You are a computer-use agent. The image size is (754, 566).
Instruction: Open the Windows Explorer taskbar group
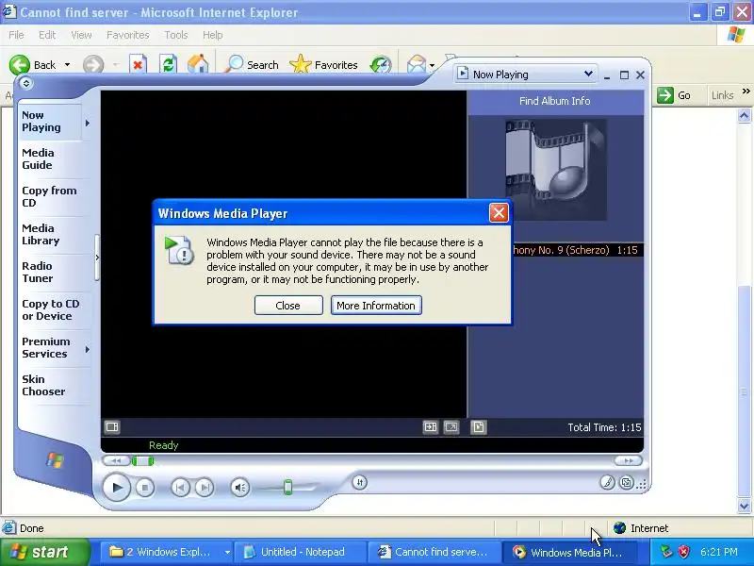pos(166,552)
